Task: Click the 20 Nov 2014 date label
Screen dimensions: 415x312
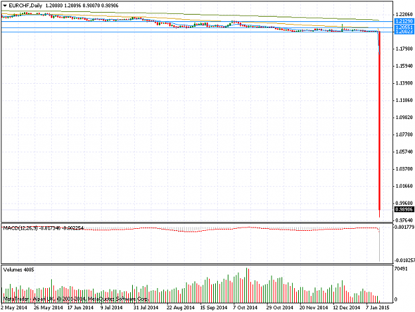Action: pos(313,307)
